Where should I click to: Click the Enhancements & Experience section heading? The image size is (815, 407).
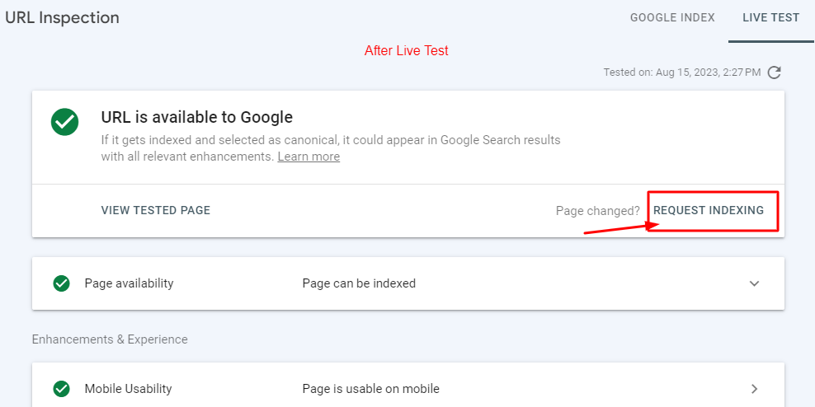(110, 339)
